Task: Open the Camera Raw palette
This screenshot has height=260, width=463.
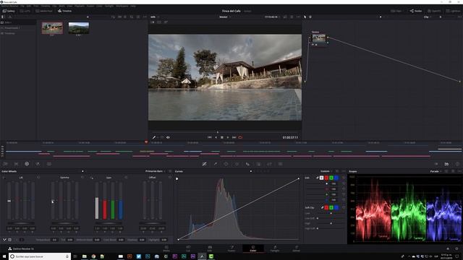Action: coord(5,164)
